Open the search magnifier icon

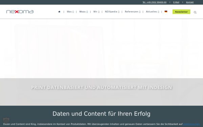(x=195, y=12)
